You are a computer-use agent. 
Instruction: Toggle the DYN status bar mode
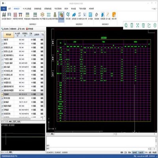point(146,152)
